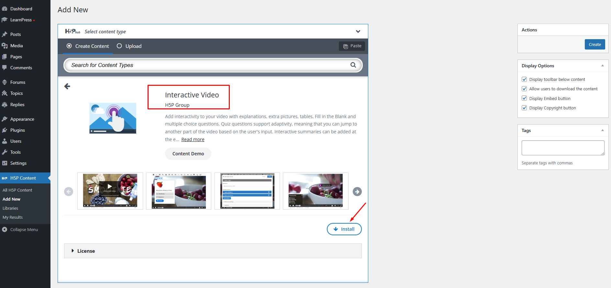The image size is (611, 288).
Task: Click the Dashboard icon in sidebar
Action: pyautogui.click(x=5, y=9)
